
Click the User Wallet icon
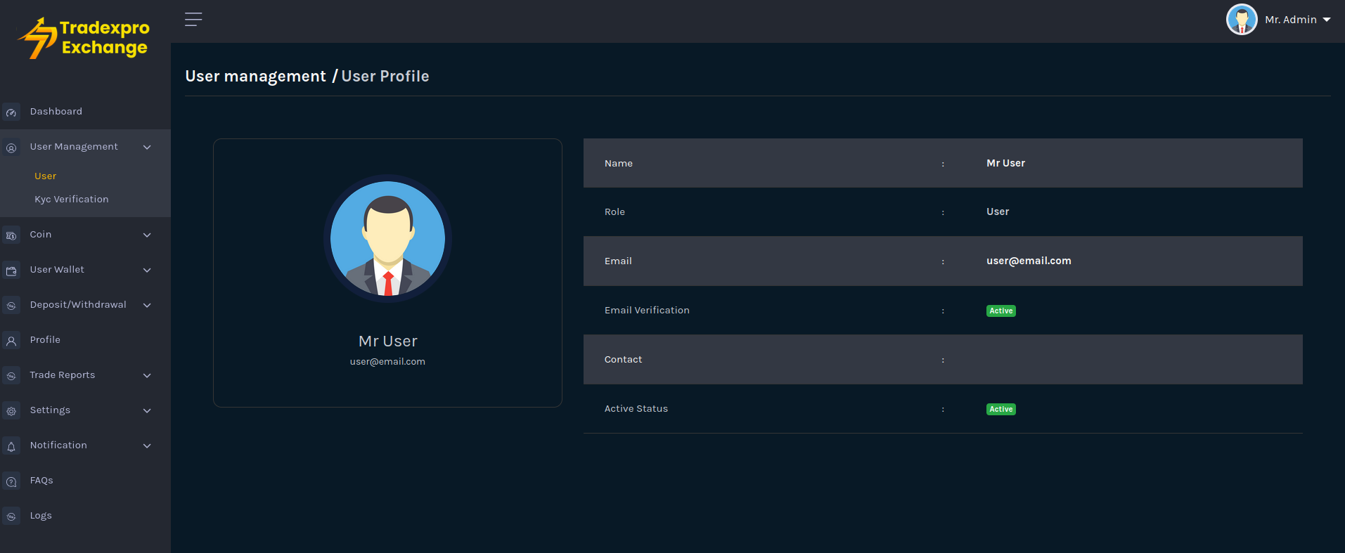tap(11, 271)
